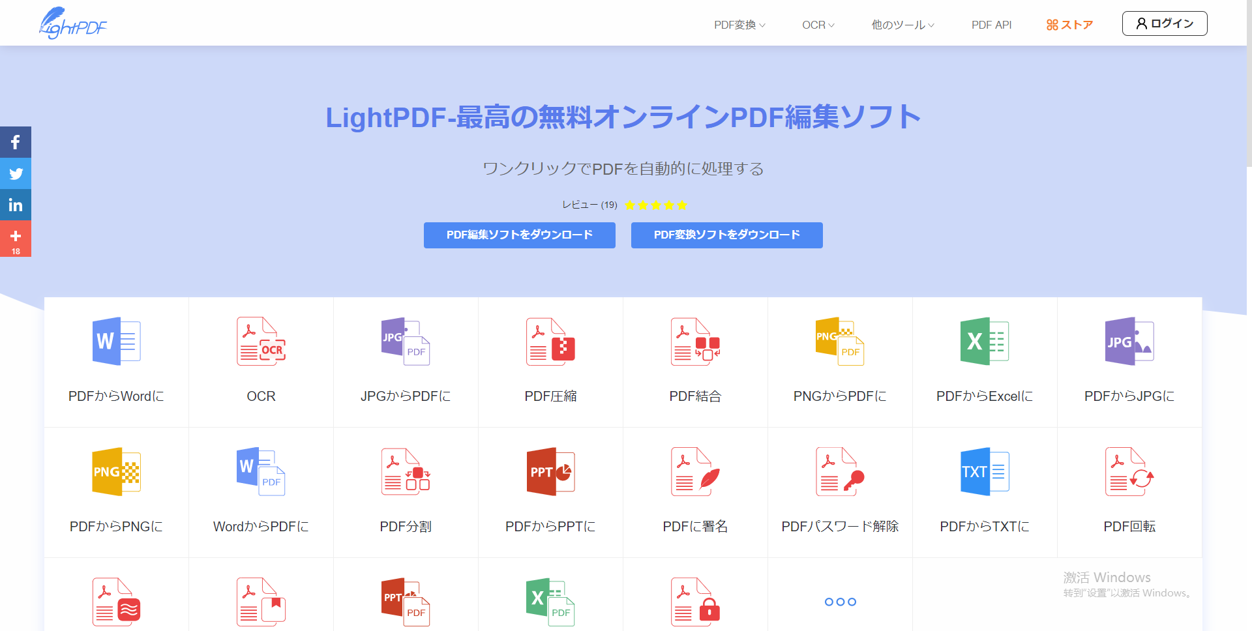Click the PDFパスワード解除 label text
Image resolution: width=1252 pixels, height=631 pixels.
click(x=840, y=527)
